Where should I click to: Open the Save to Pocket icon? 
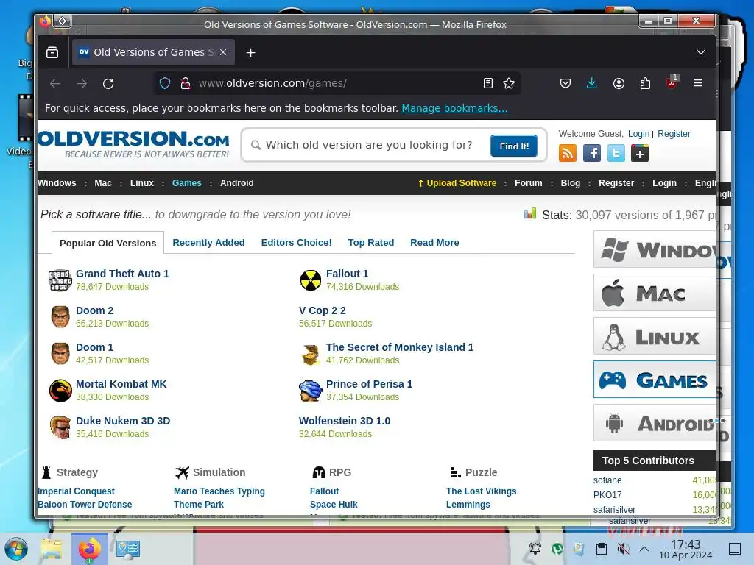[x=565, y=84]
